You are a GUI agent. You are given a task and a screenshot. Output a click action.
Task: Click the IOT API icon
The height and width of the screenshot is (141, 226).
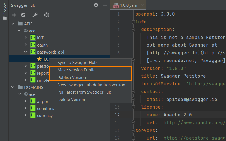coord(33,38)
